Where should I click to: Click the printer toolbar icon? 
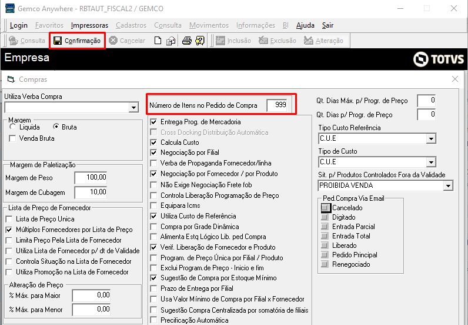(x=187, y=41)
